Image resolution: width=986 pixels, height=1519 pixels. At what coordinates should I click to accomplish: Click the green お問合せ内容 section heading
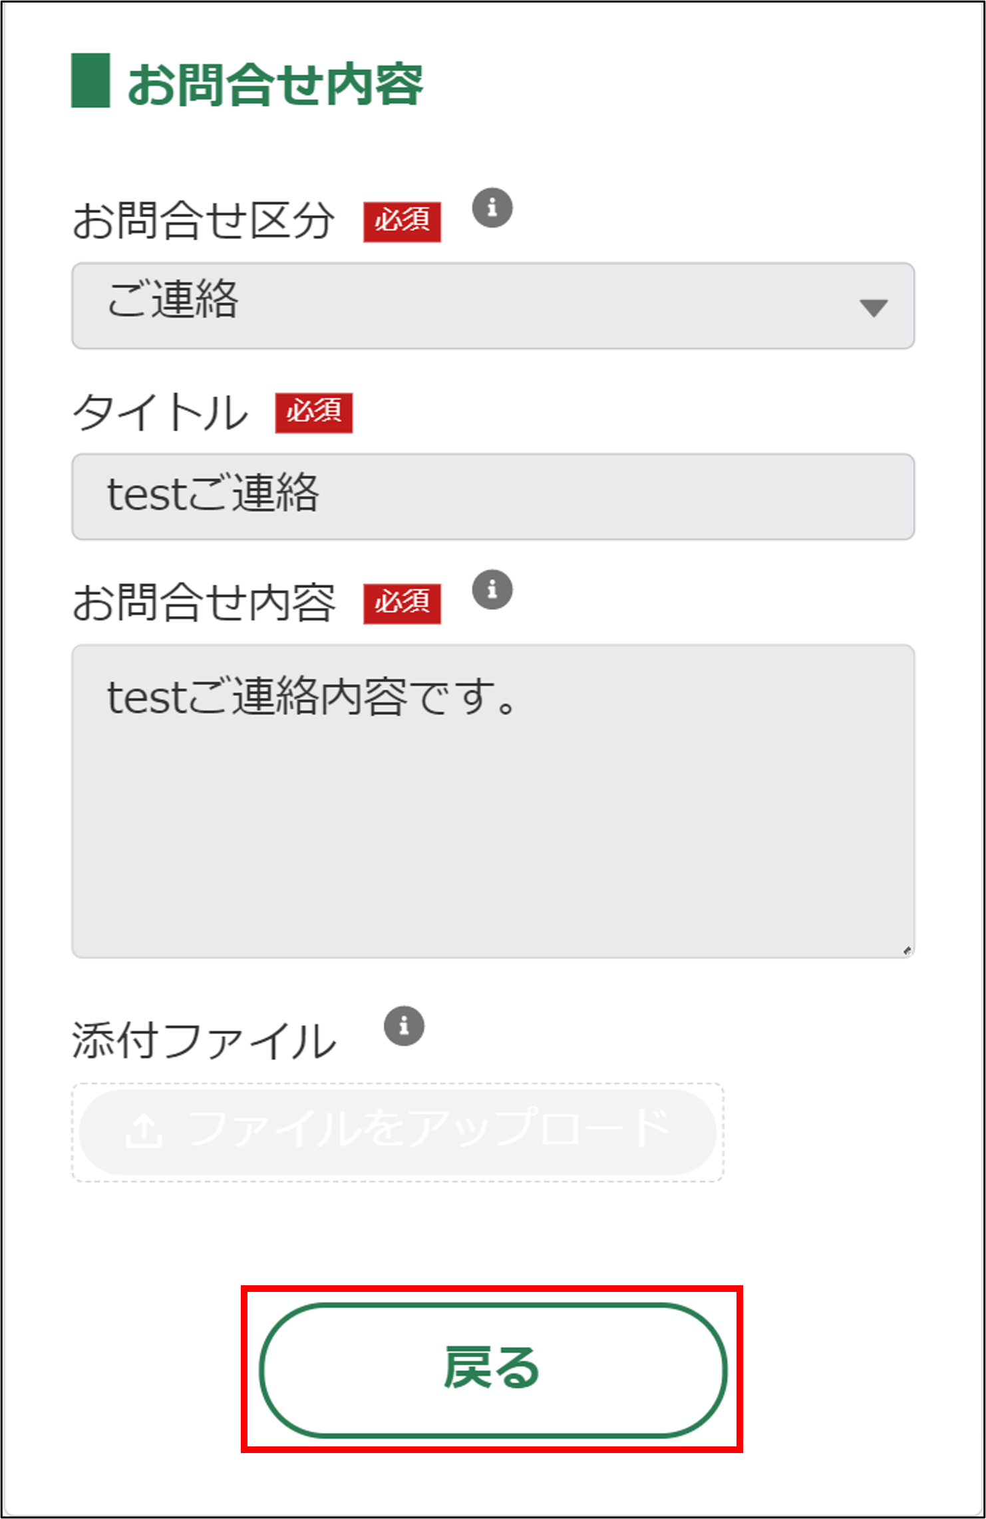275,85
